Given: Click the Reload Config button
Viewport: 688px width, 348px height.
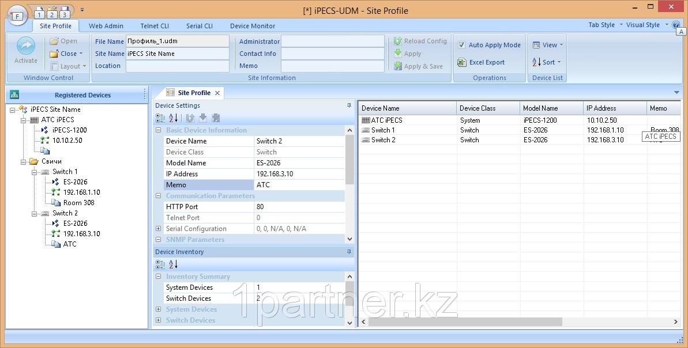Looking at the screenshot, I should 420,41.
